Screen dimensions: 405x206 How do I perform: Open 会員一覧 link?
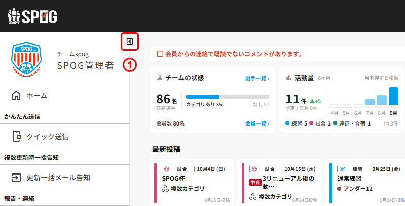point(257,124)
